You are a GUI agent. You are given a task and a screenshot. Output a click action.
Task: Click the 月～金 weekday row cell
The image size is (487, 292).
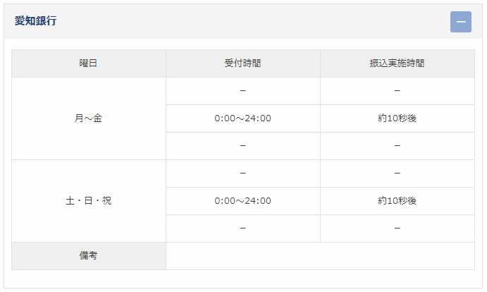(x=89, y=118)
